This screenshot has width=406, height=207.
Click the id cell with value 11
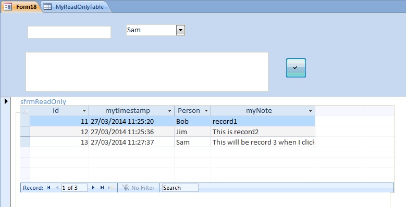(59, 121)
